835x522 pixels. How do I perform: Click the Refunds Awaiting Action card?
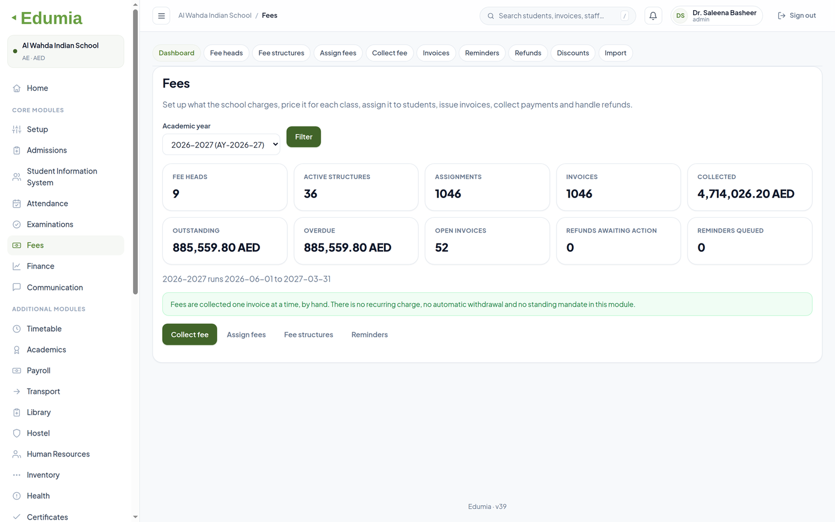tap(618, 241)
